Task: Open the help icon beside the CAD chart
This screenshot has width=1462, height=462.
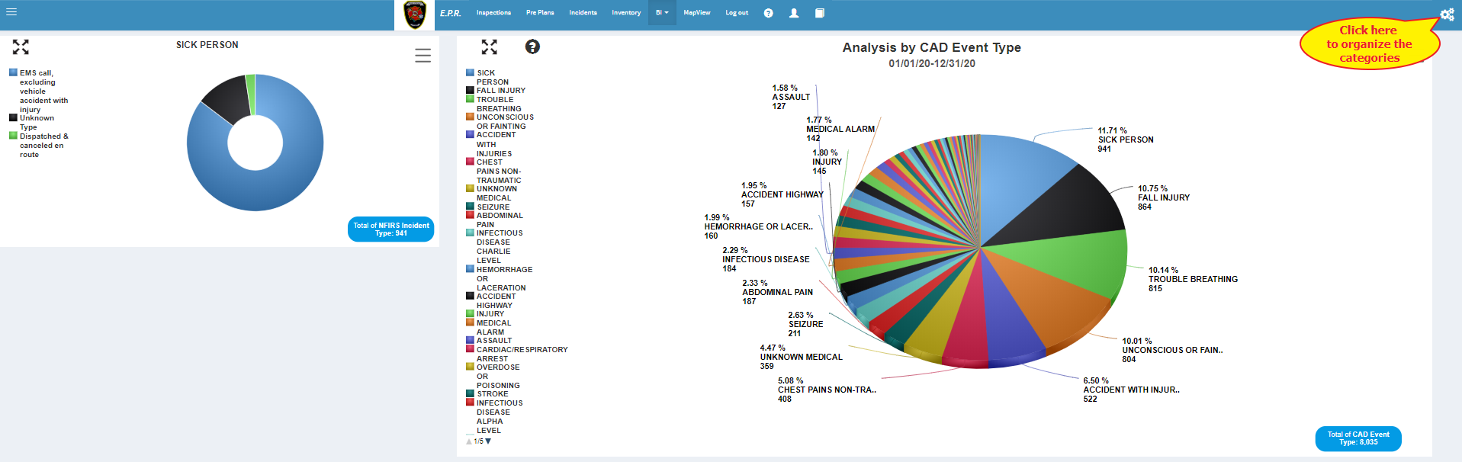Action: (x=532, y=47)
